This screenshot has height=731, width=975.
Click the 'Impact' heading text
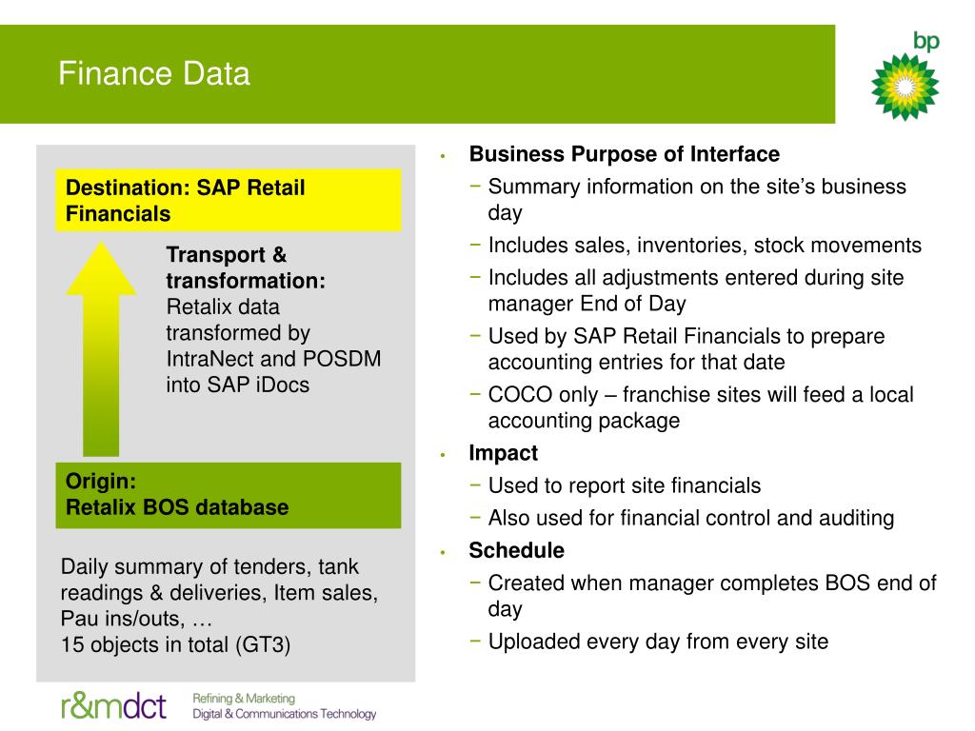(503, 453)
